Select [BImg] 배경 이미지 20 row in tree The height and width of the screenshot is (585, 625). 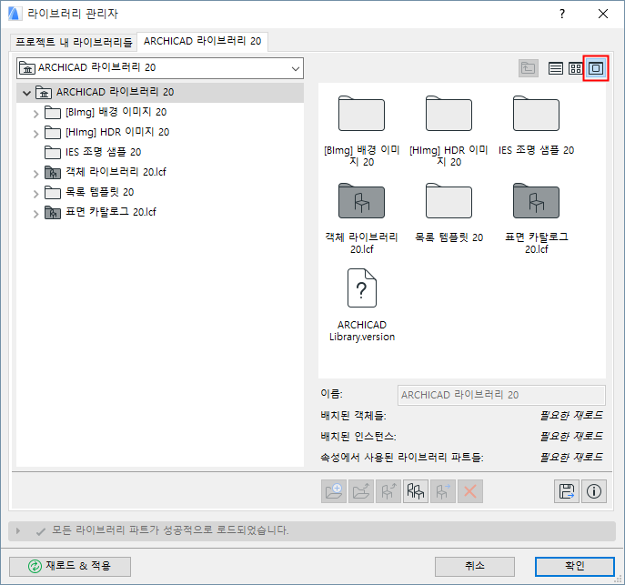coord(160,113)
